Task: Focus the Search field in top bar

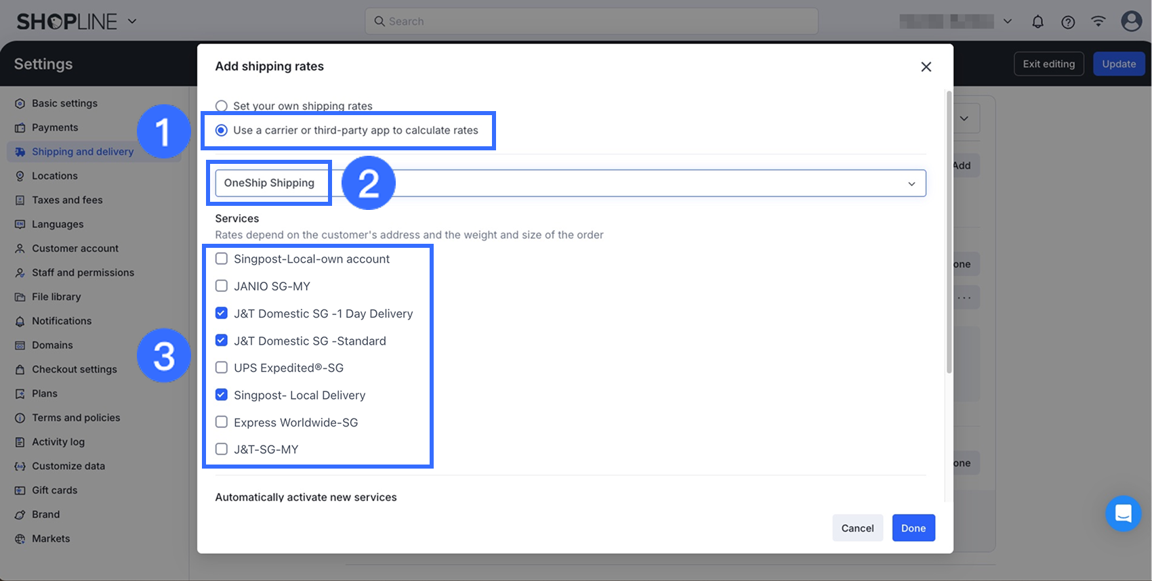Action: pyautogui.click(x=592, y=22)
